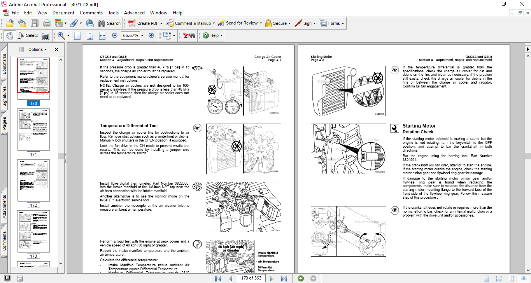531x283 pixels.
Task: Activate the Select text tool
Action: click(x=28, y=35)
